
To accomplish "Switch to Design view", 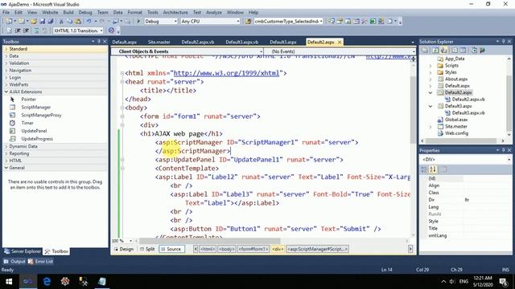I will point(123,249).
